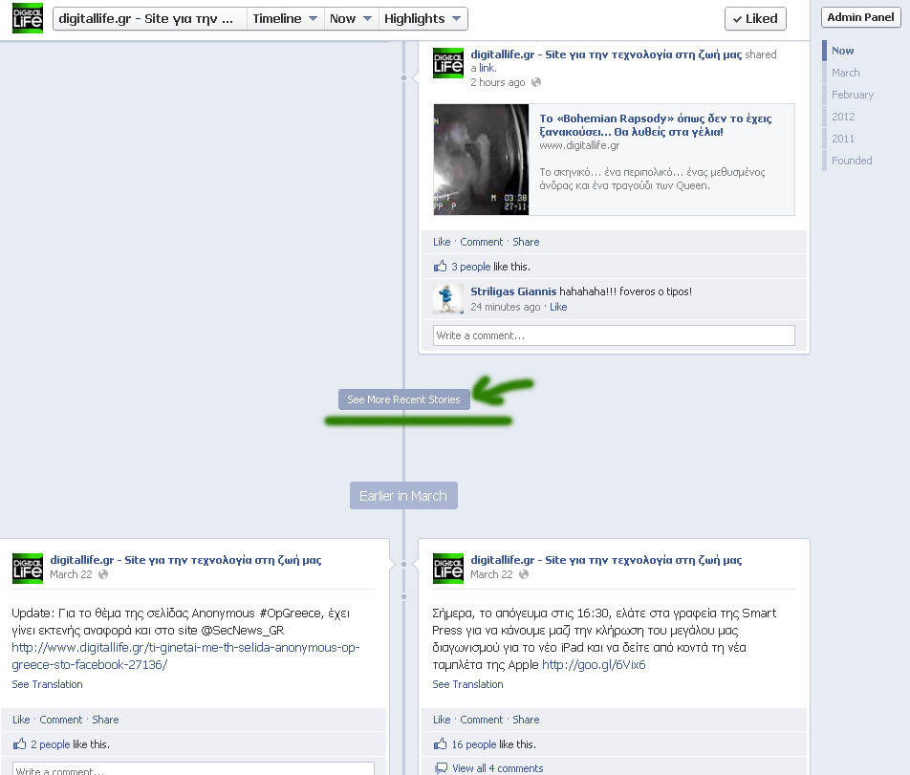View the '16 people' who like this
910x775 pixels.
(473, 744)
